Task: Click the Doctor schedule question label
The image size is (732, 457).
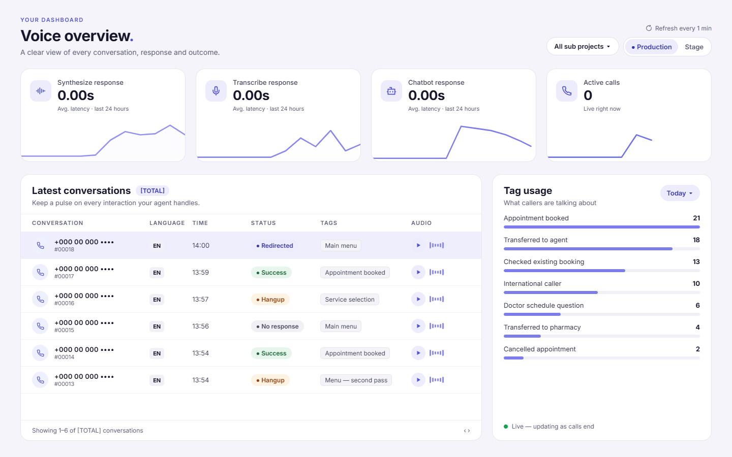Action: (544, 306)
